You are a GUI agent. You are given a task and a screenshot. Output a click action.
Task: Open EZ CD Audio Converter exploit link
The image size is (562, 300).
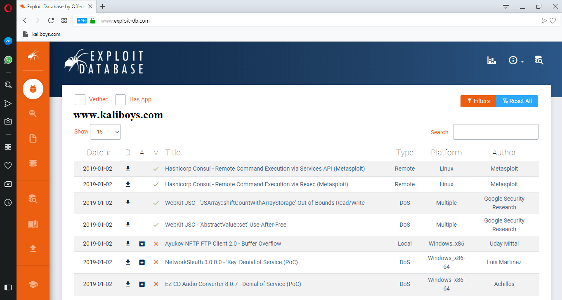(x=233, y=284)
